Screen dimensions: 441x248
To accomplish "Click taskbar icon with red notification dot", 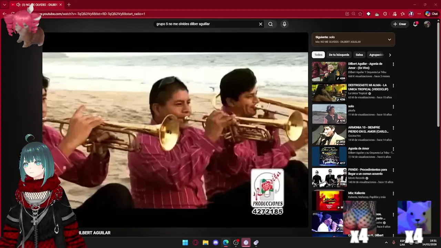I will (236, 242).
